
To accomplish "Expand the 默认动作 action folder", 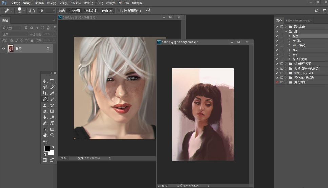I will (x=286, y=27).
